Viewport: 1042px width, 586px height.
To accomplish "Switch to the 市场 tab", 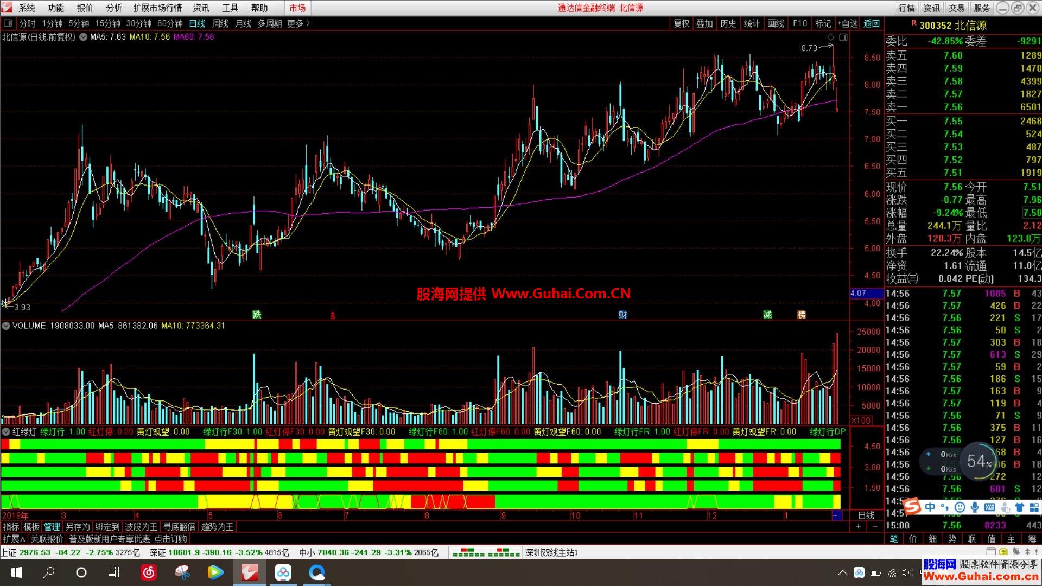I will [x=297, y=8].
